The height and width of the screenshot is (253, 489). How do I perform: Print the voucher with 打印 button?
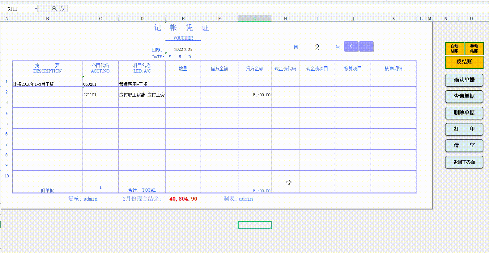pos(464,129)
